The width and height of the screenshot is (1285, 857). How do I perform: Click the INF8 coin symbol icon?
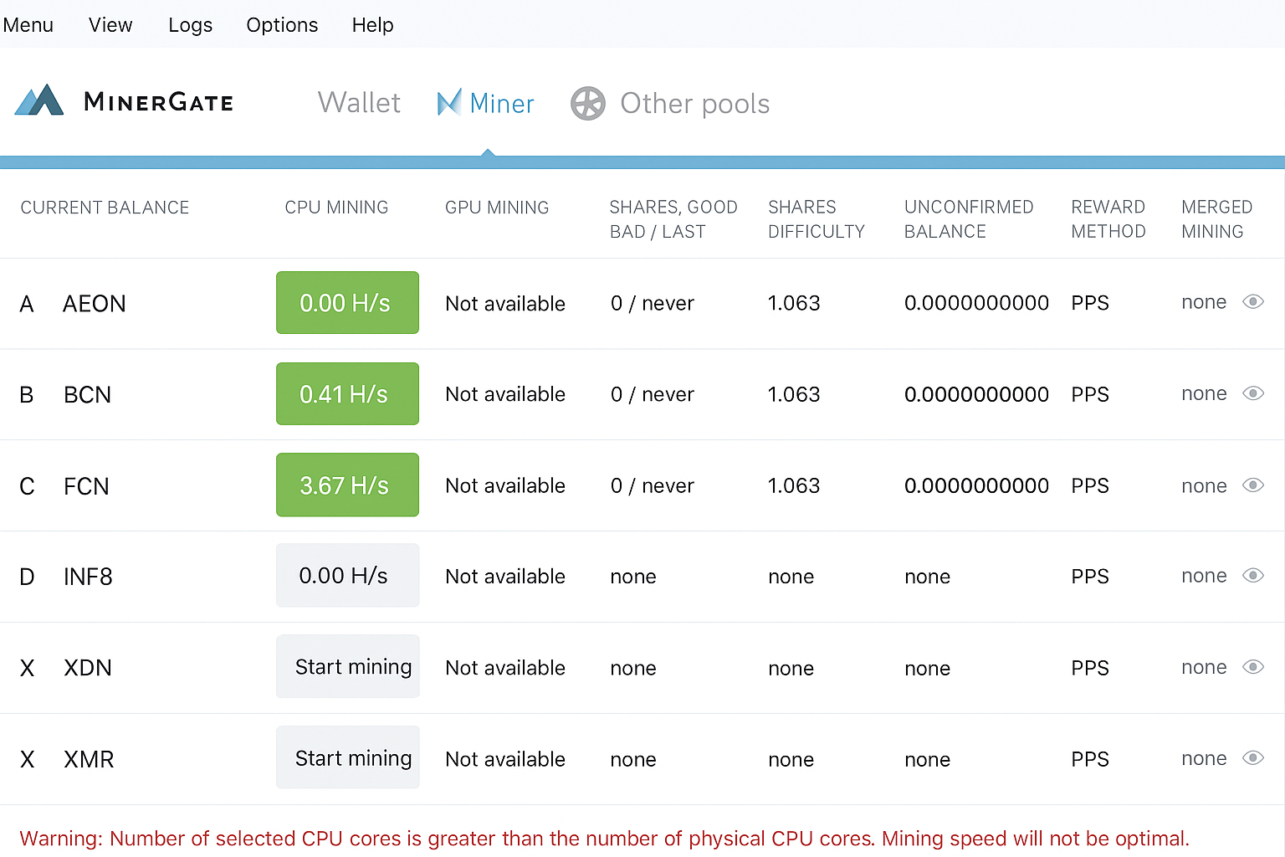(x=27, y=577)
